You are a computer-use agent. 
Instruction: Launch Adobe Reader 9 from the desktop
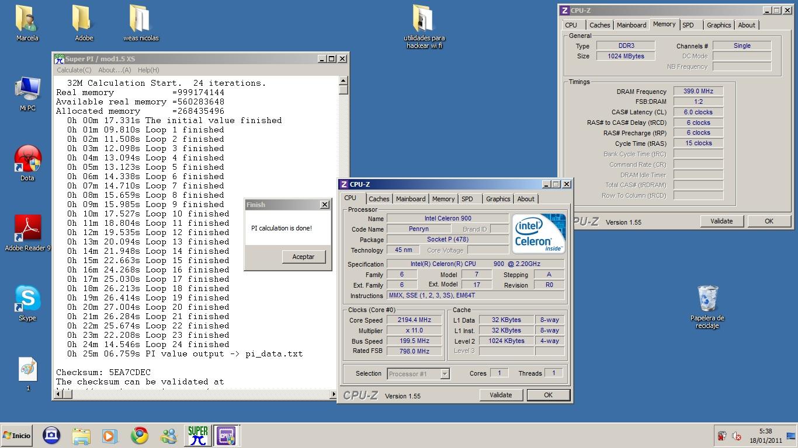[27, 233]
